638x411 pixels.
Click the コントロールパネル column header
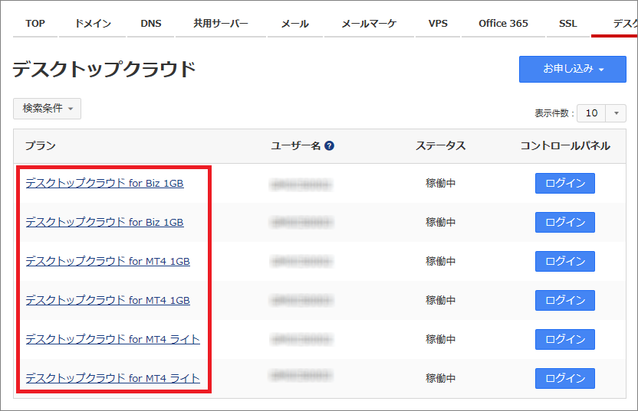click(565, 145)
